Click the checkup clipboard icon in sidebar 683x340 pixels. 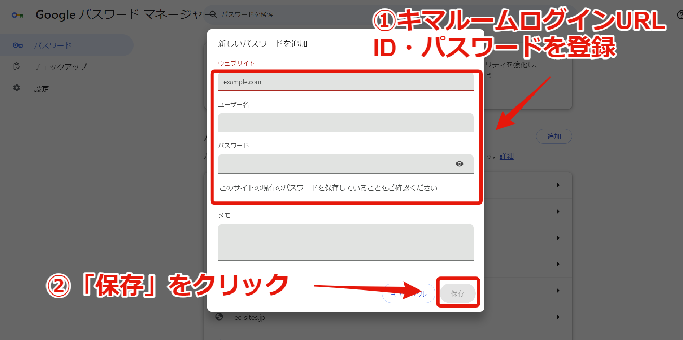click(17, 66)
